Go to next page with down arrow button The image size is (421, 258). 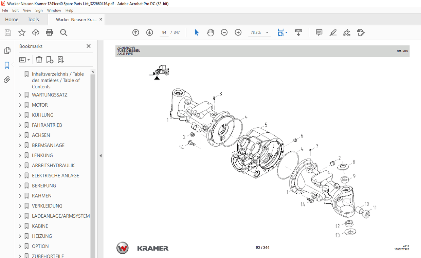149,32
